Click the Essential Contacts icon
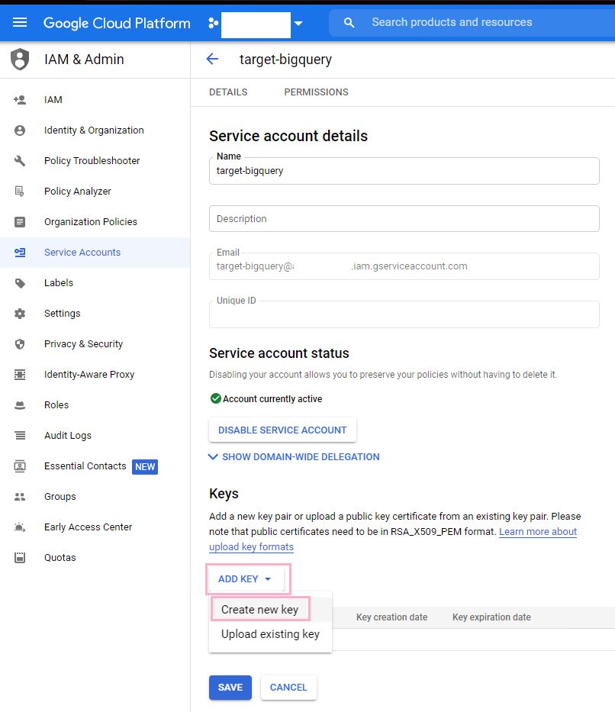 (20, 466)
